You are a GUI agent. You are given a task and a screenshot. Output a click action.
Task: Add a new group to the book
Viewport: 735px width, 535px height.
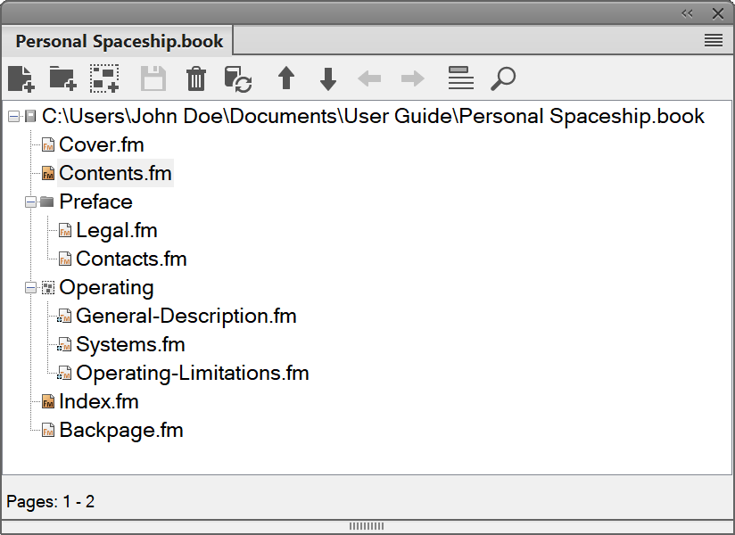(x=104, y=78)
